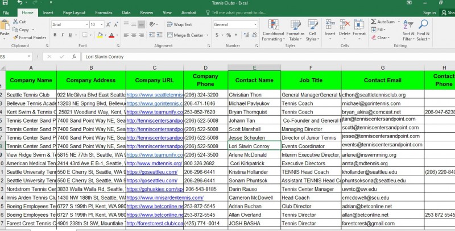Apply the yellow fill color

tap(100, 35)
